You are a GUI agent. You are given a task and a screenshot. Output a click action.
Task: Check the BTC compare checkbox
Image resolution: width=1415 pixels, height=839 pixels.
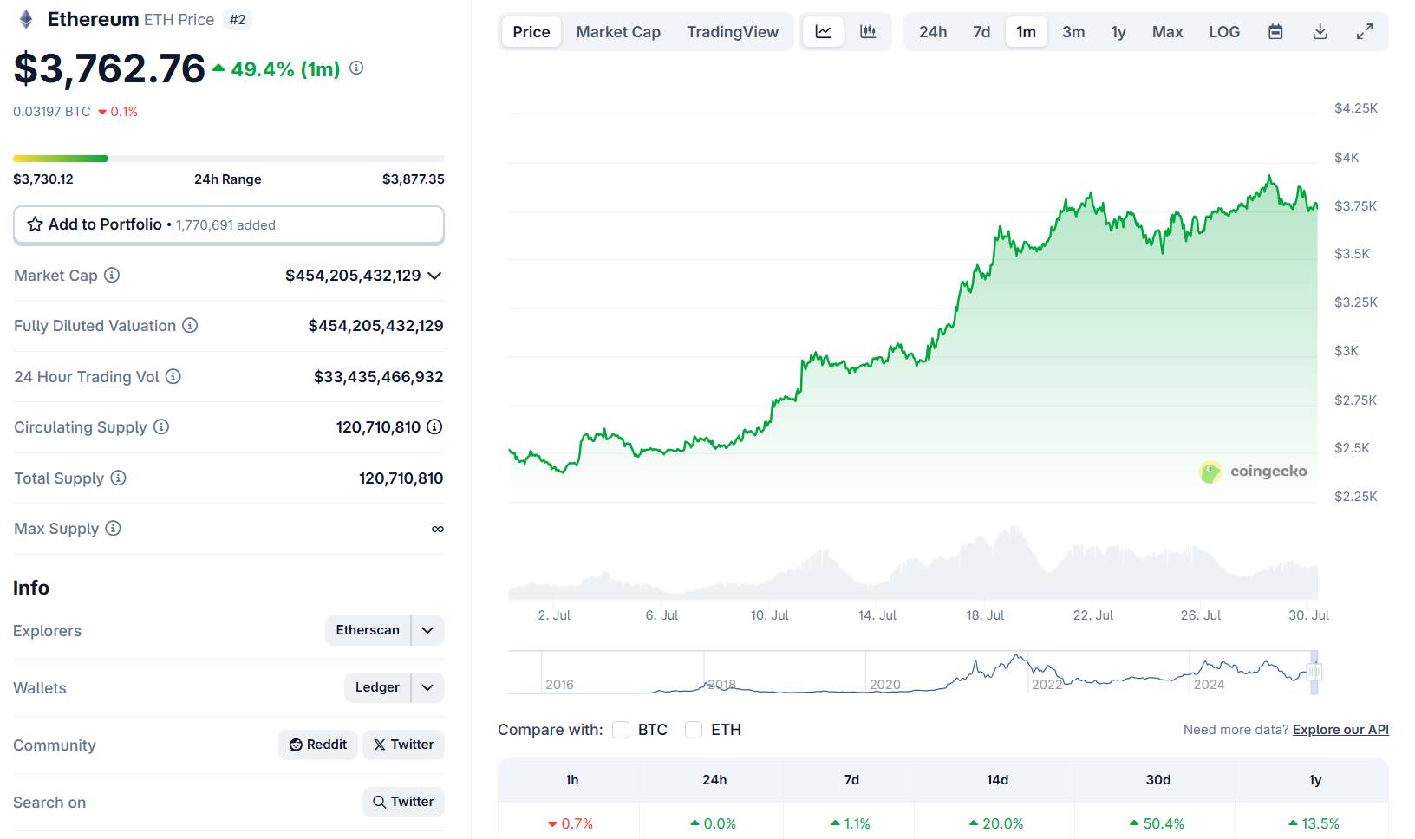[621, 730]
